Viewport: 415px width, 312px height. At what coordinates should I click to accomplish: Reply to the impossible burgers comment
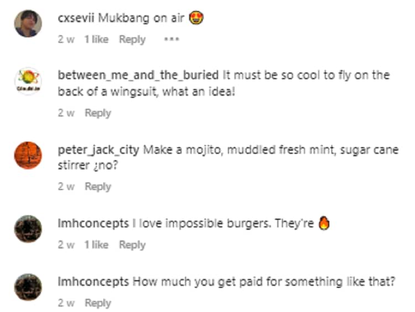click(x=132, y=245)
